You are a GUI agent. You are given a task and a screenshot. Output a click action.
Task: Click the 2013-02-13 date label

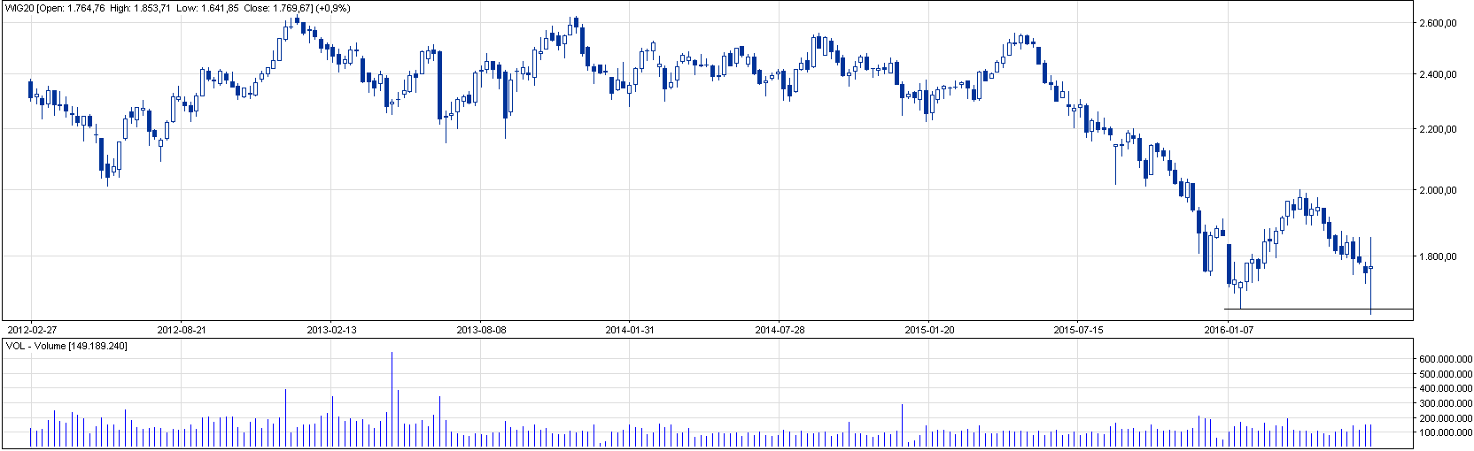(x=331, y=330)
